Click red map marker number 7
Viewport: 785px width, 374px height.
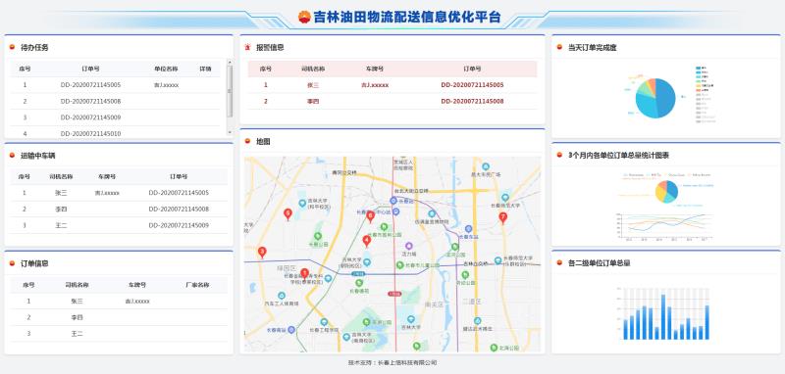click(503, 217)
